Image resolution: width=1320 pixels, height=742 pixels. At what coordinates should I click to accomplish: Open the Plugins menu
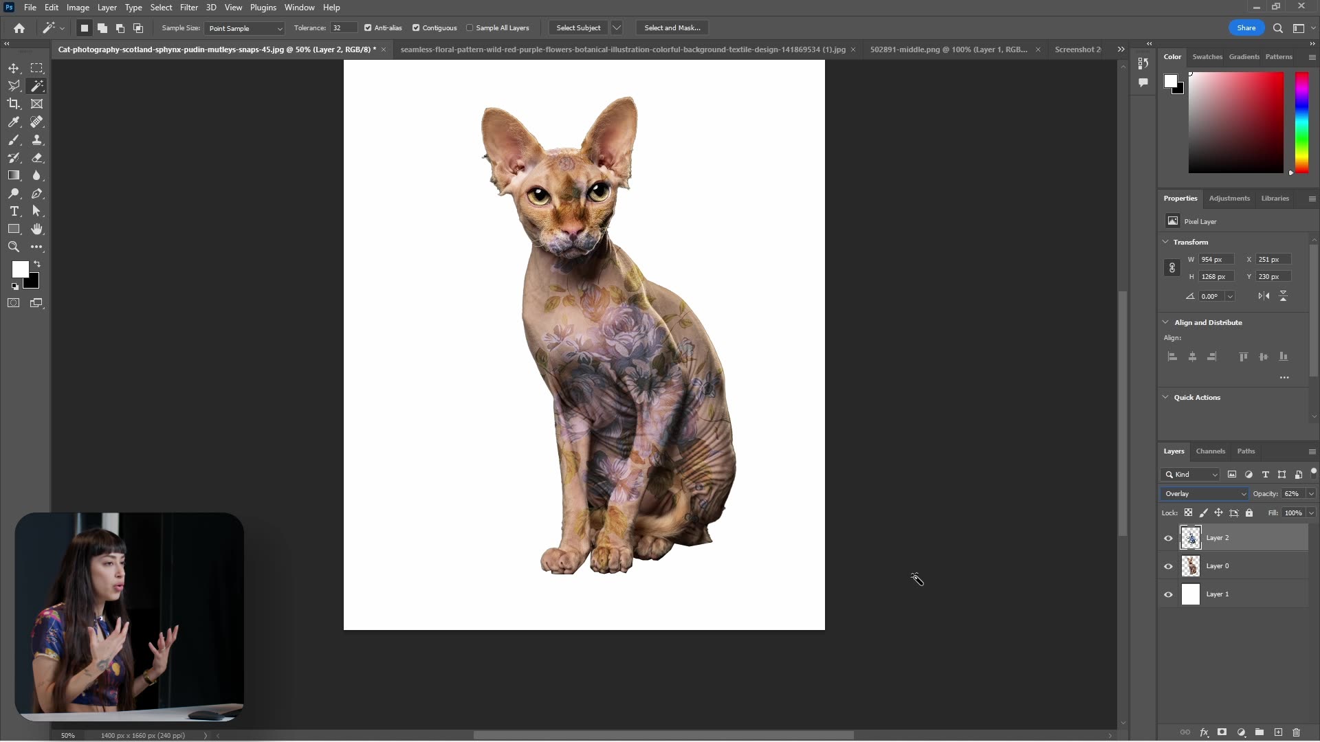263,8
